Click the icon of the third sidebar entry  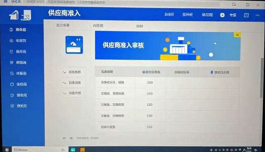tap(11, 52)
